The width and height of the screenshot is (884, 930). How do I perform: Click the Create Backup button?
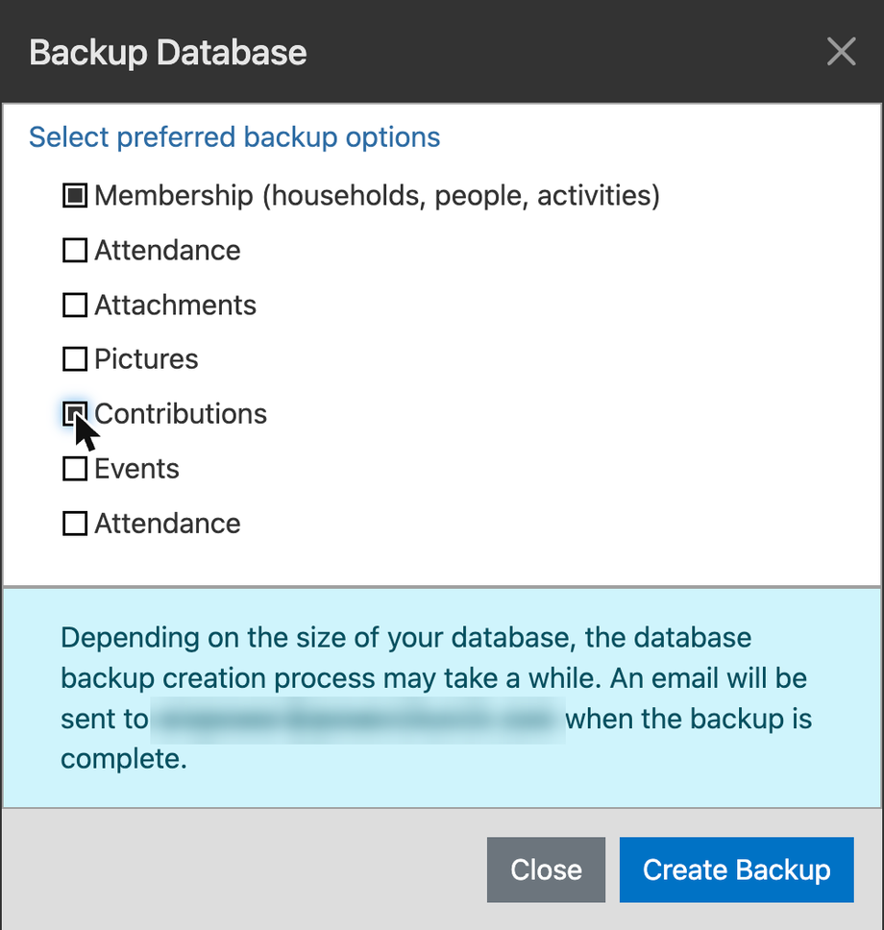coord(736,869)
